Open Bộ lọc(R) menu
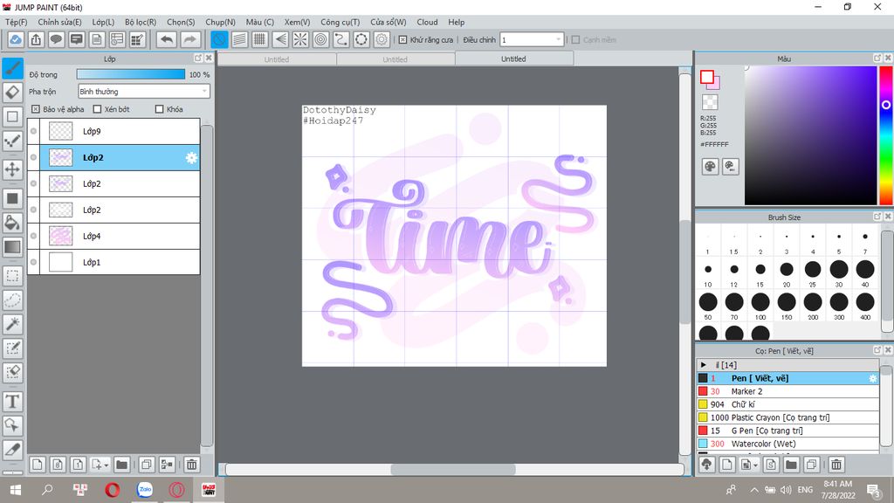The image size is (894, 503). click(x=141, y=22)
